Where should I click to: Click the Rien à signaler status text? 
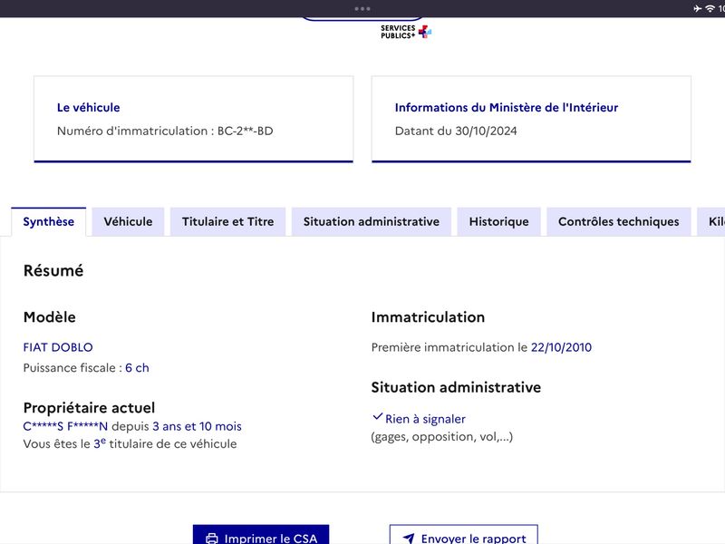point(425,419)
